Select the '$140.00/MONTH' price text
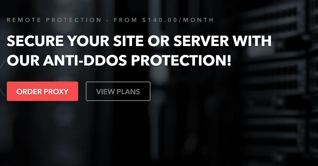Screen dimensions: 318x166 tap(178, 20)
